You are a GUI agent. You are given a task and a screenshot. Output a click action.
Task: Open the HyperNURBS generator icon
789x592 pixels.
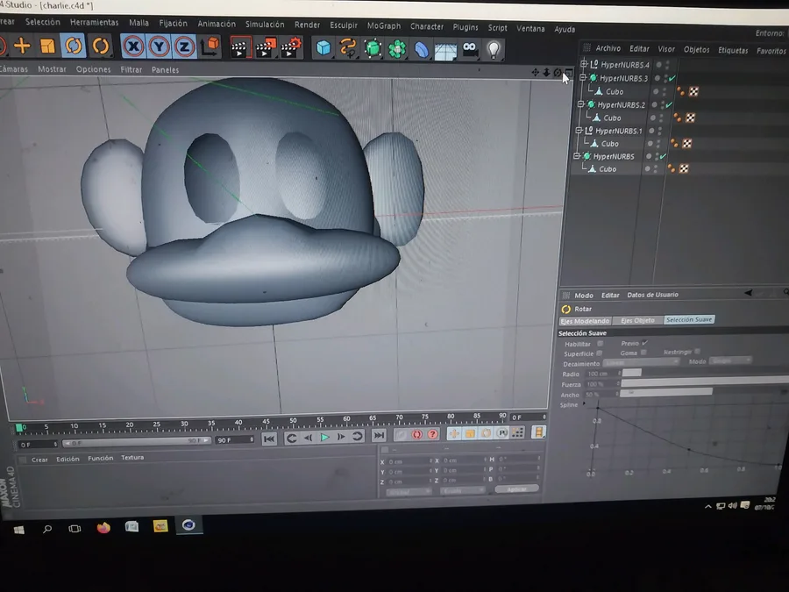click(x=373, y=49)
